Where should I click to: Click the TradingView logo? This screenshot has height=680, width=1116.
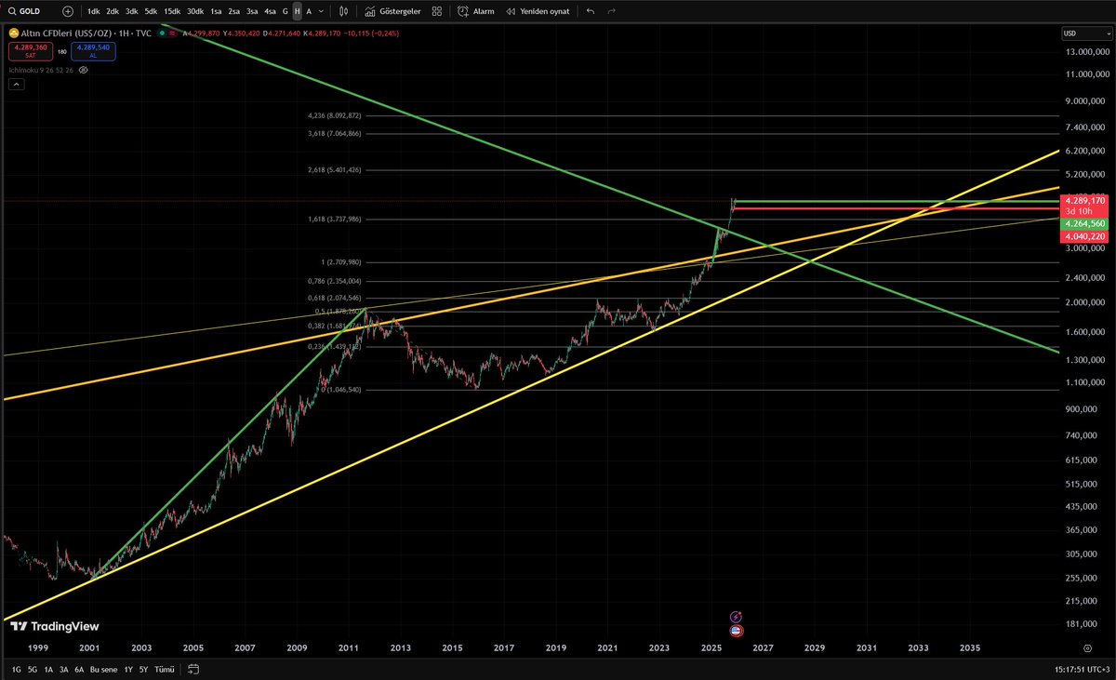(x=55, y=626)
